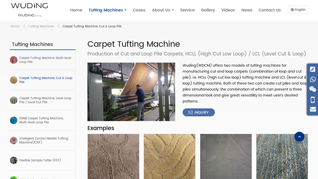Click the pencil message icon in side panel
This screenshot has height=179, width=318.
coord(312,69)
